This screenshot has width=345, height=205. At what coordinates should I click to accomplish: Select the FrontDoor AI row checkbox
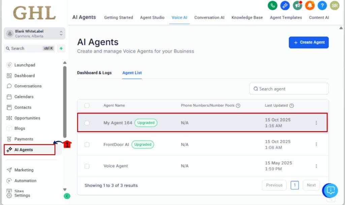87,144
